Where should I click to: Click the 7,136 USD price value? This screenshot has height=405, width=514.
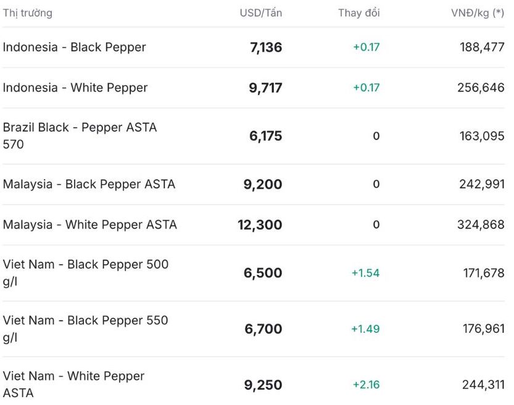[266, 48]
